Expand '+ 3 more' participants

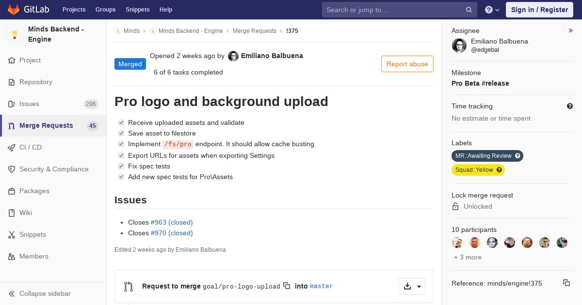(468, 257)
